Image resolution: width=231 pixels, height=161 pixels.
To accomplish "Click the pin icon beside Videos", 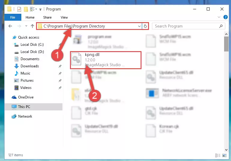I will pos(60,88).
